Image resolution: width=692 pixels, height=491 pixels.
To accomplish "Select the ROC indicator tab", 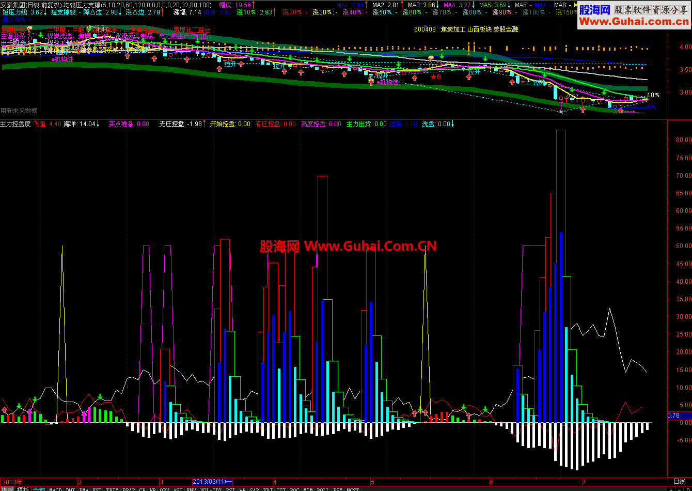I will coord(295,488).
